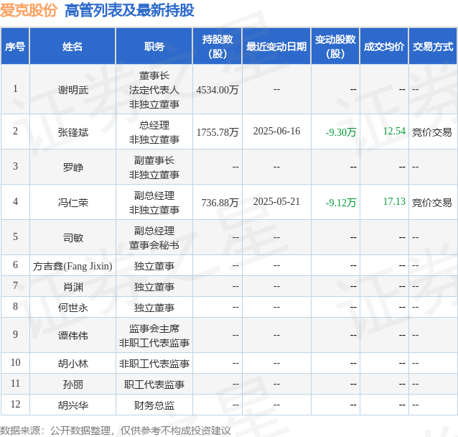Click the position 财务总监

point(154,405)
